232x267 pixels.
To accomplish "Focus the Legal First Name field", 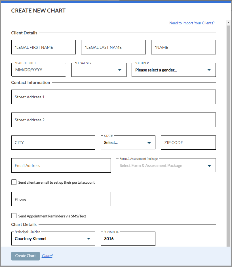I will point(43,47).
